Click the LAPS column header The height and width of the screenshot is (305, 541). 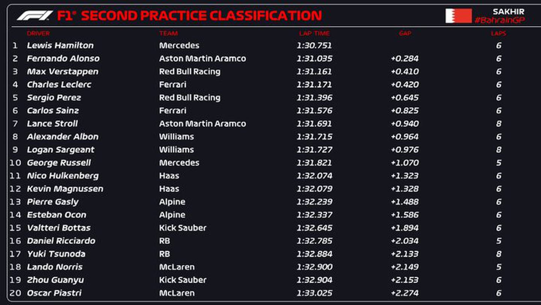(x=499, y=33)
